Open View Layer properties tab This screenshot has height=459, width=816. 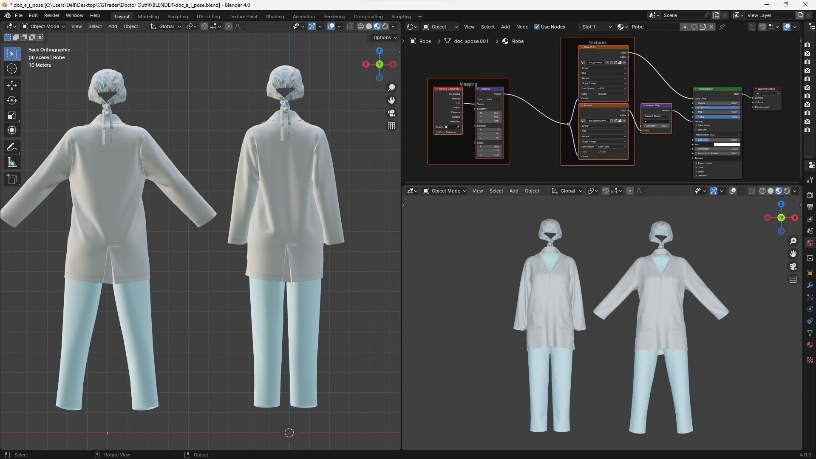810,218
